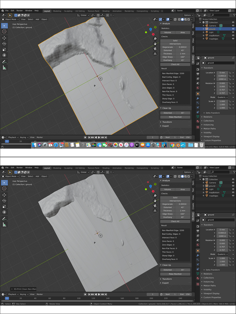Open Render properties tab icon in upper screenshot

pos(198,69)
